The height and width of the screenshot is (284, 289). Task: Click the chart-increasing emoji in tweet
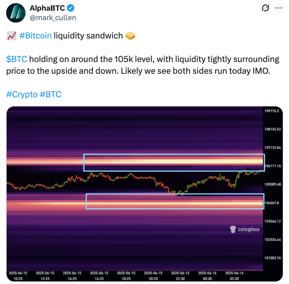click(11, 36)
